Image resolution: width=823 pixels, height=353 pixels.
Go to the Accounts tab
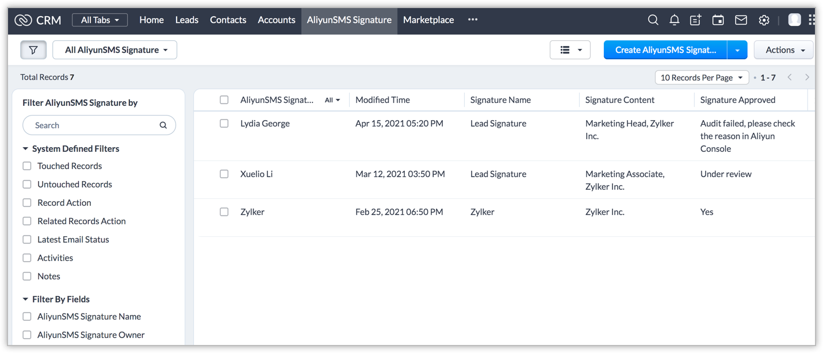(x=277, y=20)
